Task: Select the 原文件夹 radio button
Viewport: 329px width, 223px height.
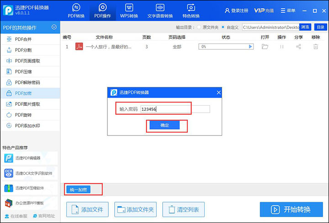Action: pyautogui.click(x=199, y=27)
